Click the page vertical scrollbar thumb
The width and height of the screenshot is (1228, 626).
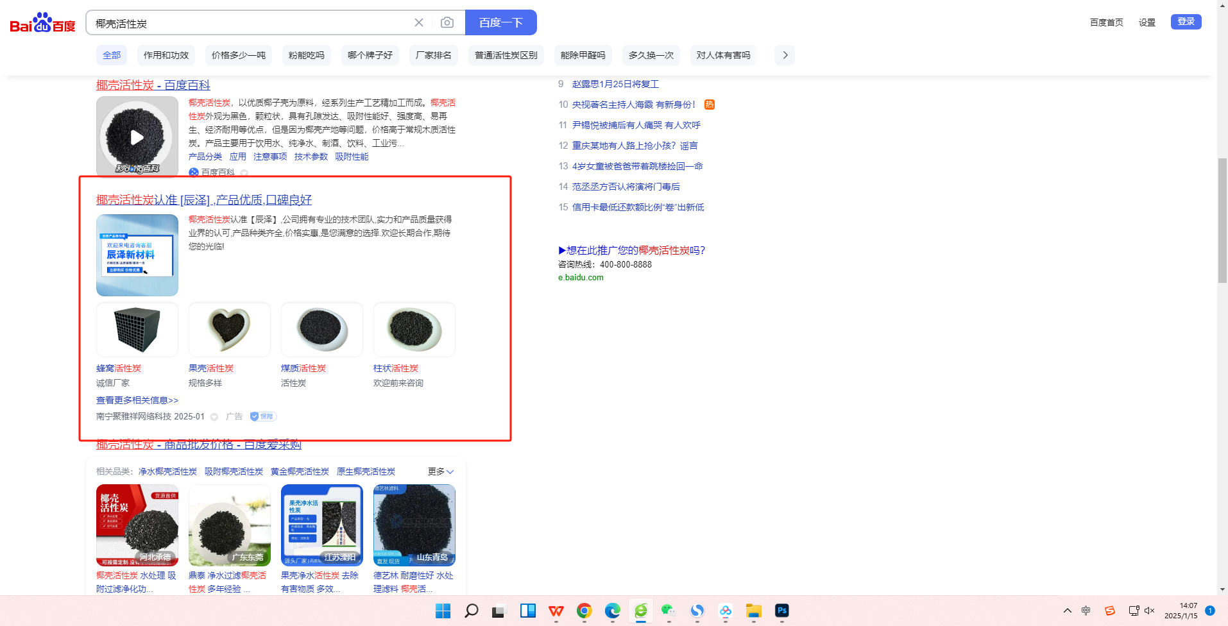(1222, 220)
